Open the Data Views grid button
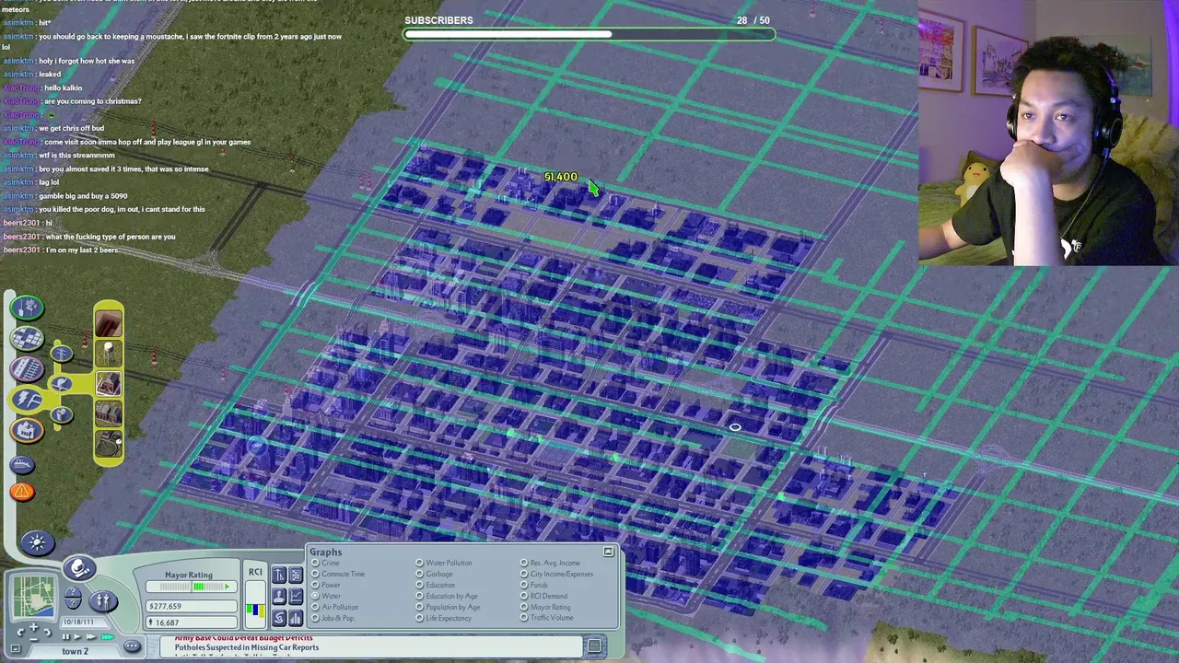This screenshot has height=663, width=1179. pos(296,575)
